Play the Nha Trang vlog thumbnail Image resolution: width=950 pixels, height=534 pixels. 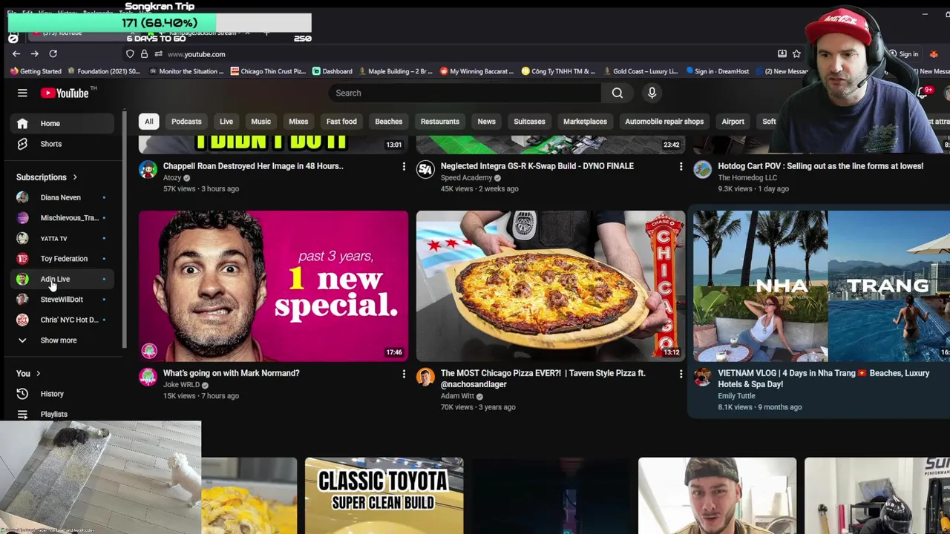(822, 286)
